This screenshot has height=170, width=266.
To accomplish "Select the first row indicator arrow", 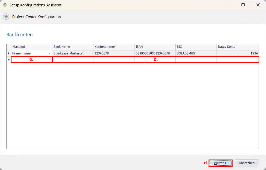I will tap(9, 53).
